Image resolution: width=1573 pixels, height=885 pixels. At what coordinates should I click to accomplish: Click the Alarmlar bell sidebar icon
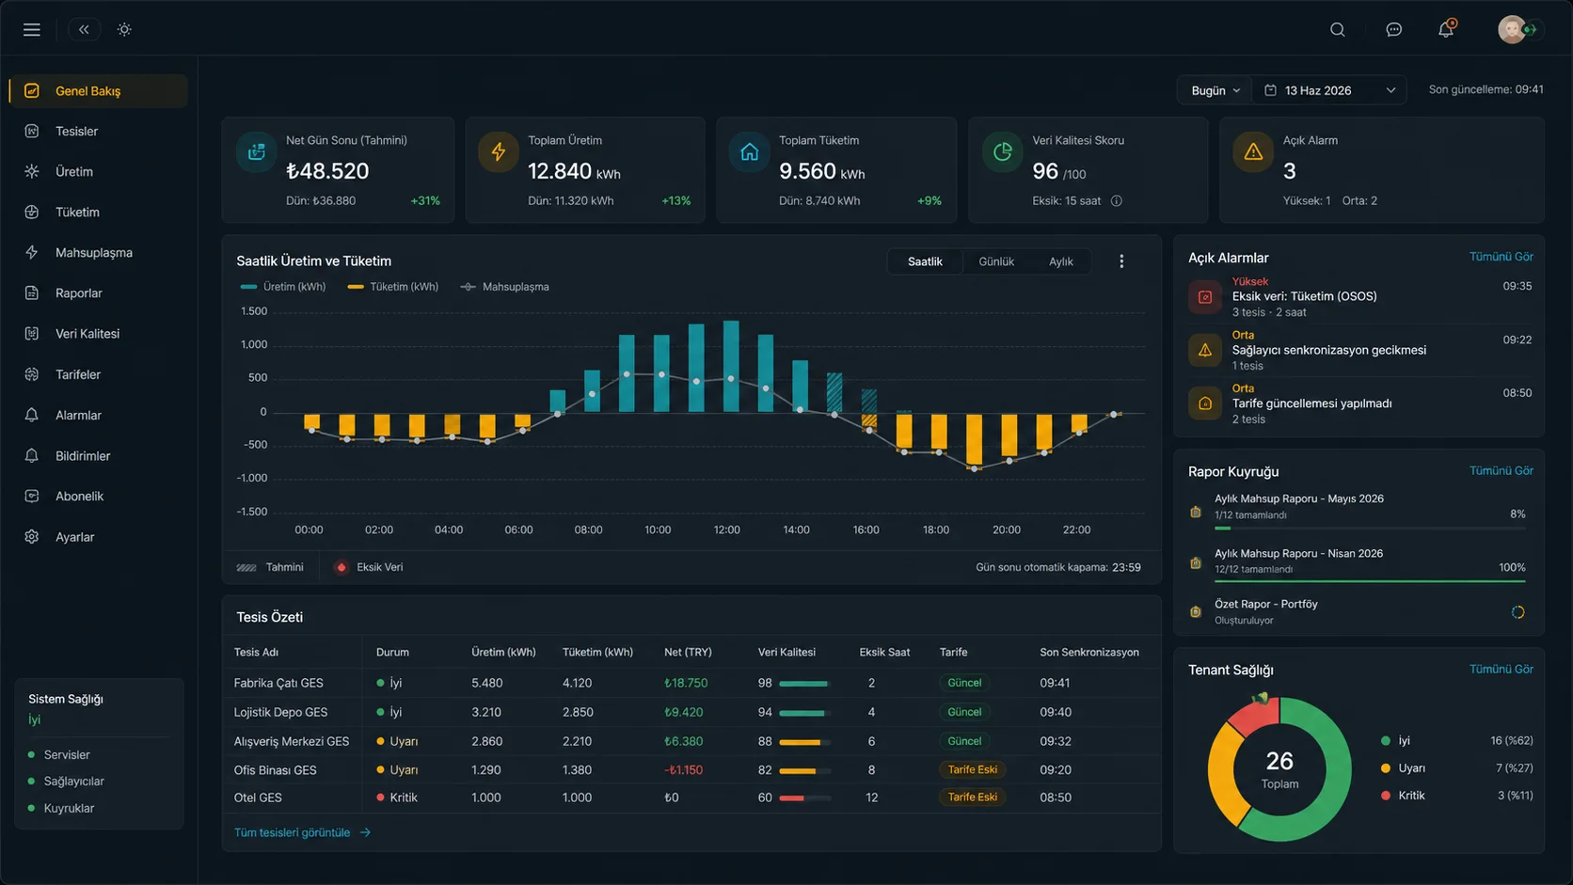pyautogui.click(x=32, y=415)
